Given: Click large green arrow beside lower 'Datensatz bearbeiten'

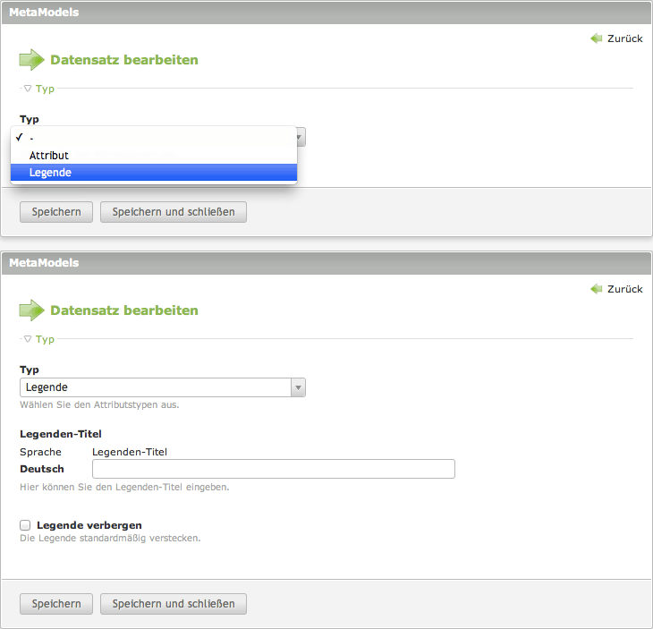Looking at the screenshot, I should pos(31,310).
